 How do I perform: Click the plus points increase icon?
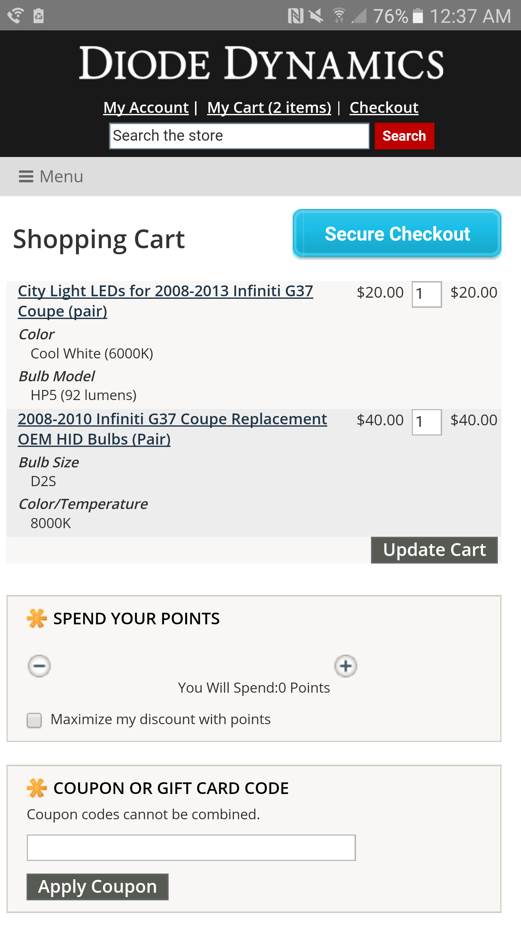point(346,666)
